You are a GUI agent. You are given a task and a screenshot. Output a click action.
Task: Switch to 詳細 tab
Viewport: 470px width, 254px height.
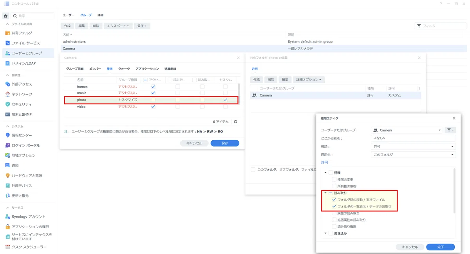100,15
